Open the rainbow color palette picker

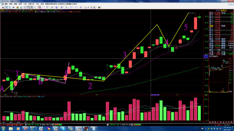pos(94,7)
